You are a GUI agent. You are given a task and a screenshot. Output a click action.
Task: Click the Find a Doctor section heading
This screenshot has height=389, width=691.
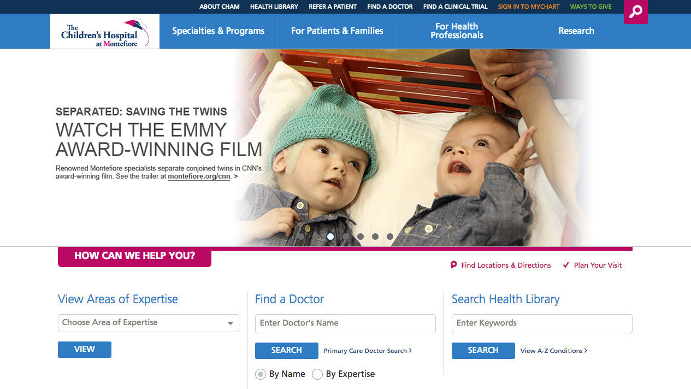[290, 299]
